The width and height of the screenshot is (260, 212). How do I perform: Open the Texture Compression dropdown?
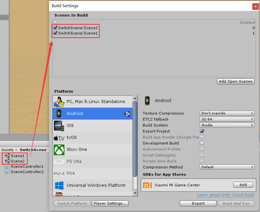click(227, 113)
